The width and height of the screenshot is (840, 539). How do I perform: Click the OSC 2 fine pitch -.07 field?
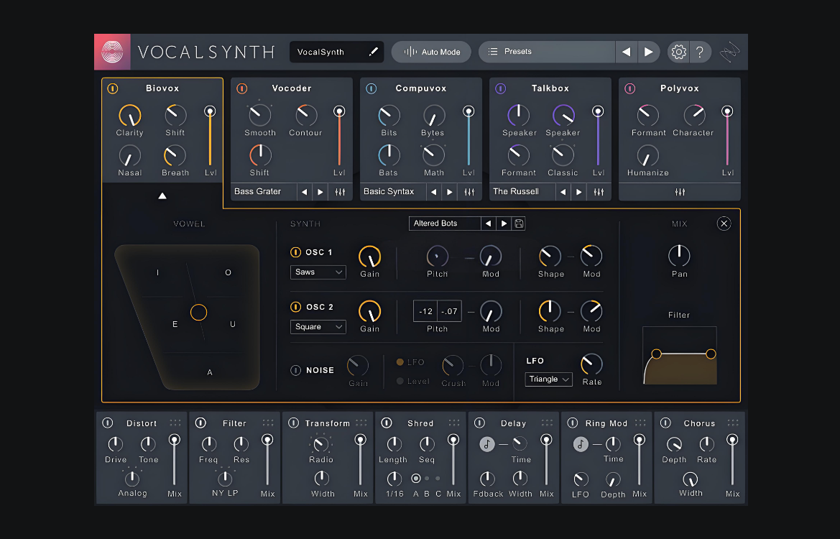(x=450, y=311)
